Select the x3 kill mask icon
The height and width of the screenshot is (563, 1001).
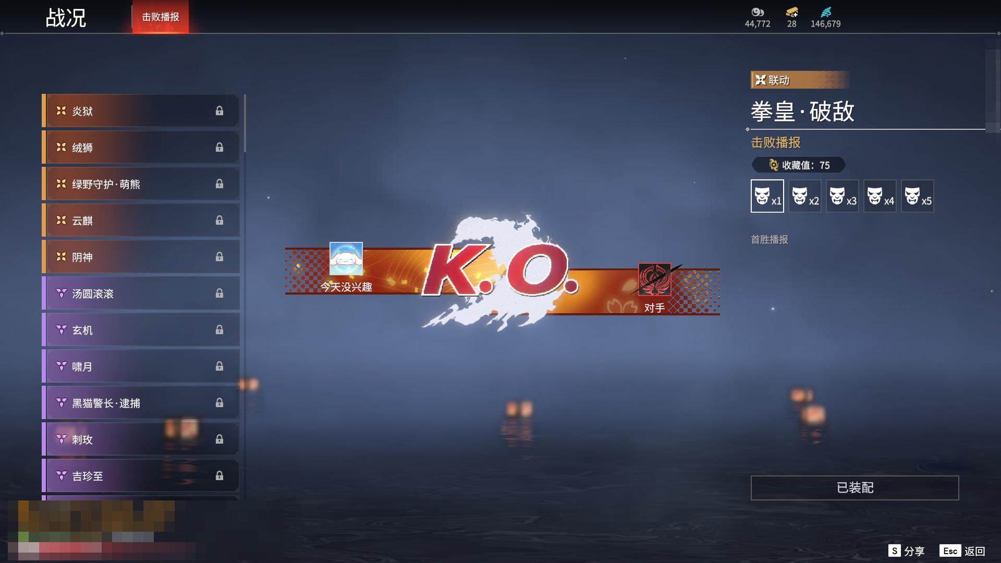click(842, 196)
